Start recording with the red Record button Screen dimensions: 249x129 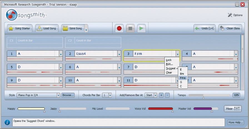(119, 28)
